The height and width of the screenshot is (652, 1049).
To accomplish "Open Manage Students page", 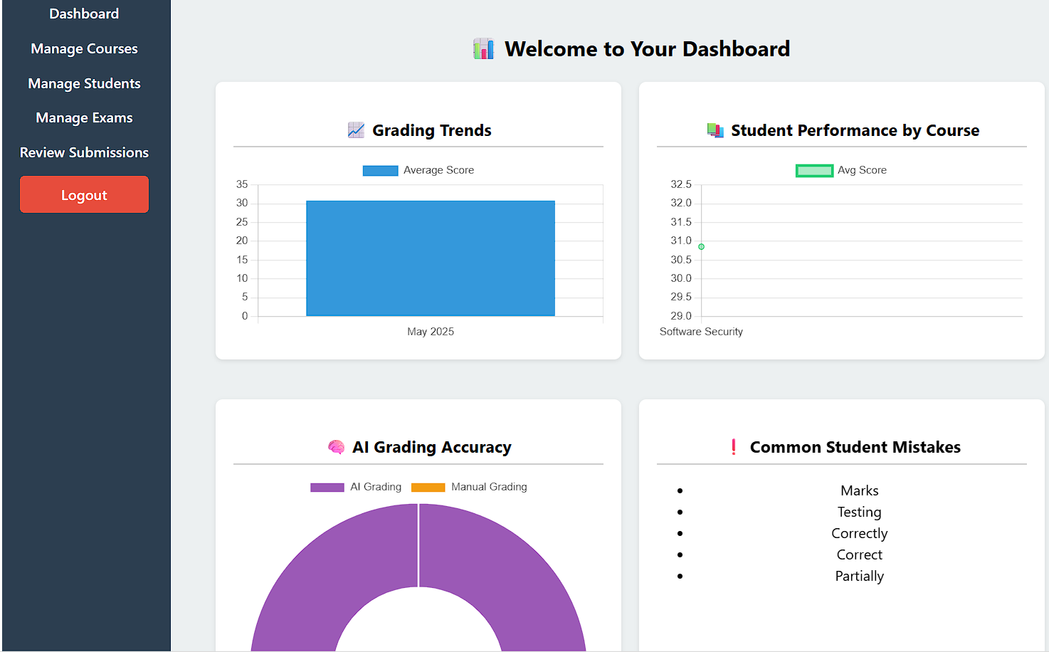I will [x=84, y=83].
